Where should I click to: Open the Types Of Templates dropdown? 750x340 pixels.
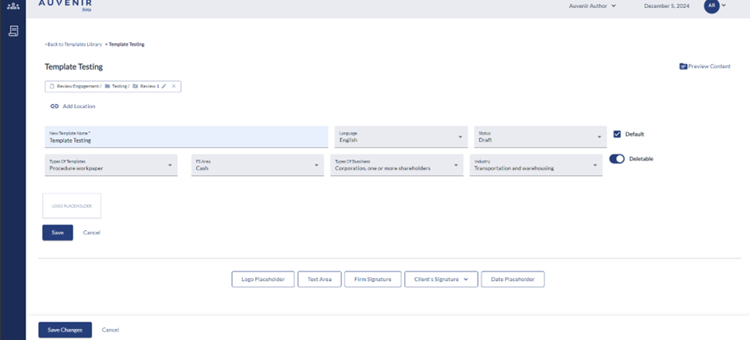tap(110, 165)
